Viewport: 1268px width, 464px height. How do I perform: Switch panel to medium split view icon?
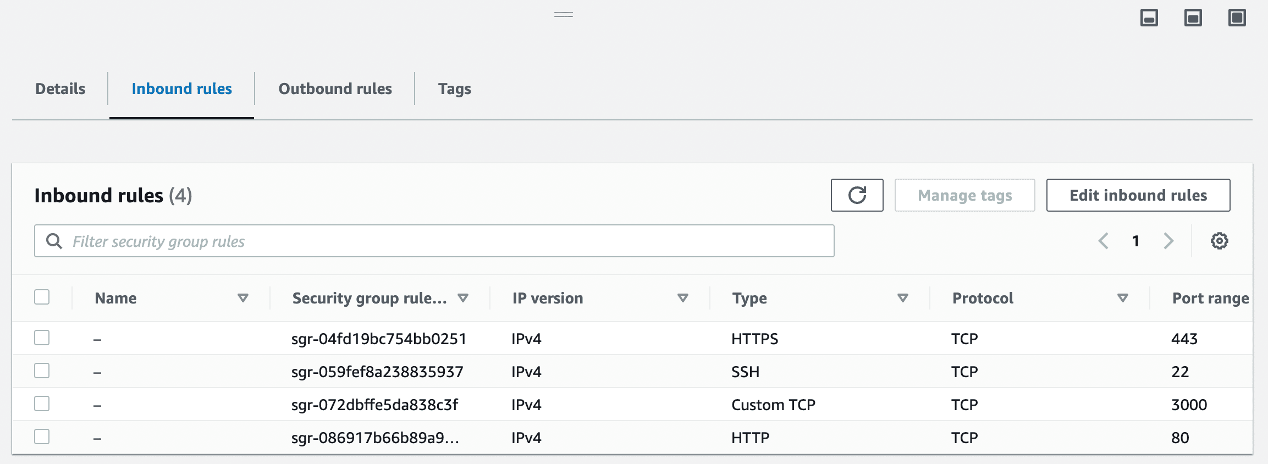pyautogui.click(x=1193, y=18)
